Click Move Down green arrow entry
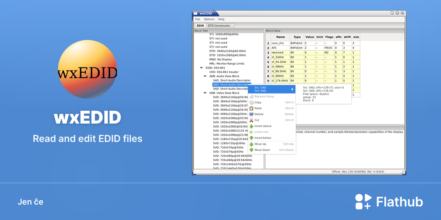Viewport: 441px width, 220px height. click(x=272, y=150)
